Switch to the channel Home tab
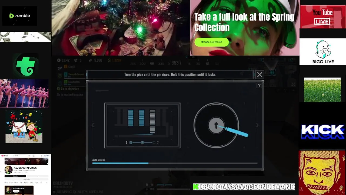346x195 pixels. point(6,182)
